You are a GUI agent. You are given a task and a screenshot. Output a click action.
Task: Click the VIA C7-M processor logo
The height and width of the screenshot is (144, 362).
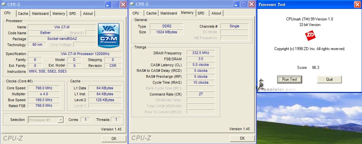coord(109,35)
